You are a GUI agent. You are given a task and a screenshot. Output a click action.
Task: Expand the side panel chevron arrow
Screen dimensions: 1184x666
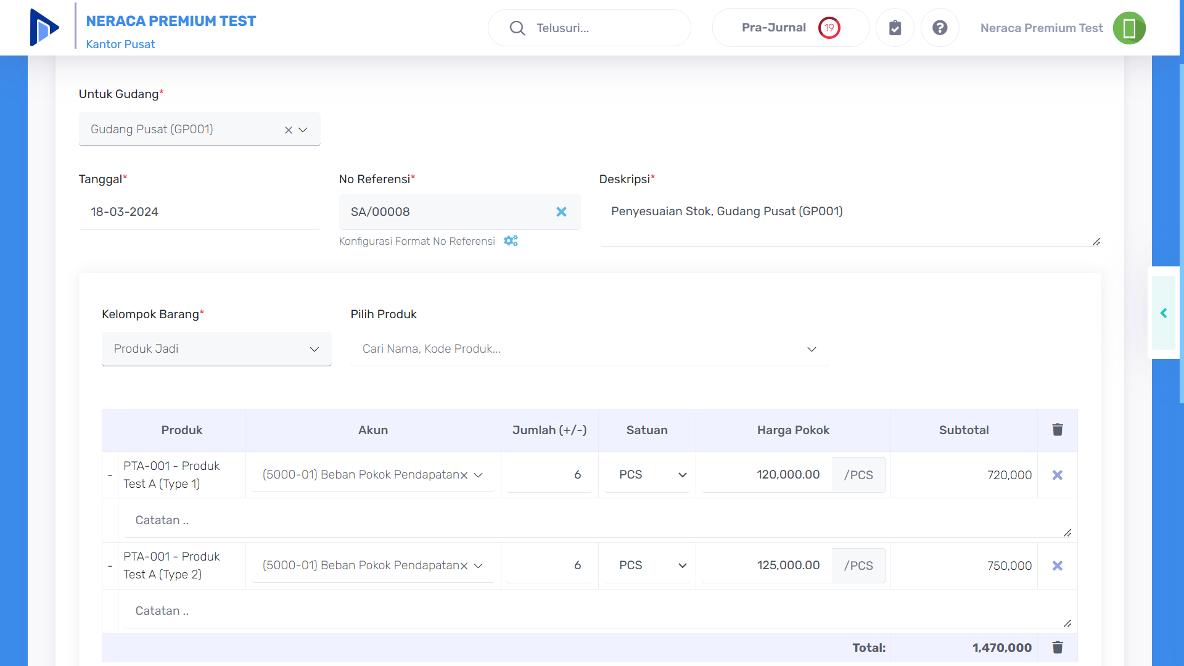tap(1164, 313)
